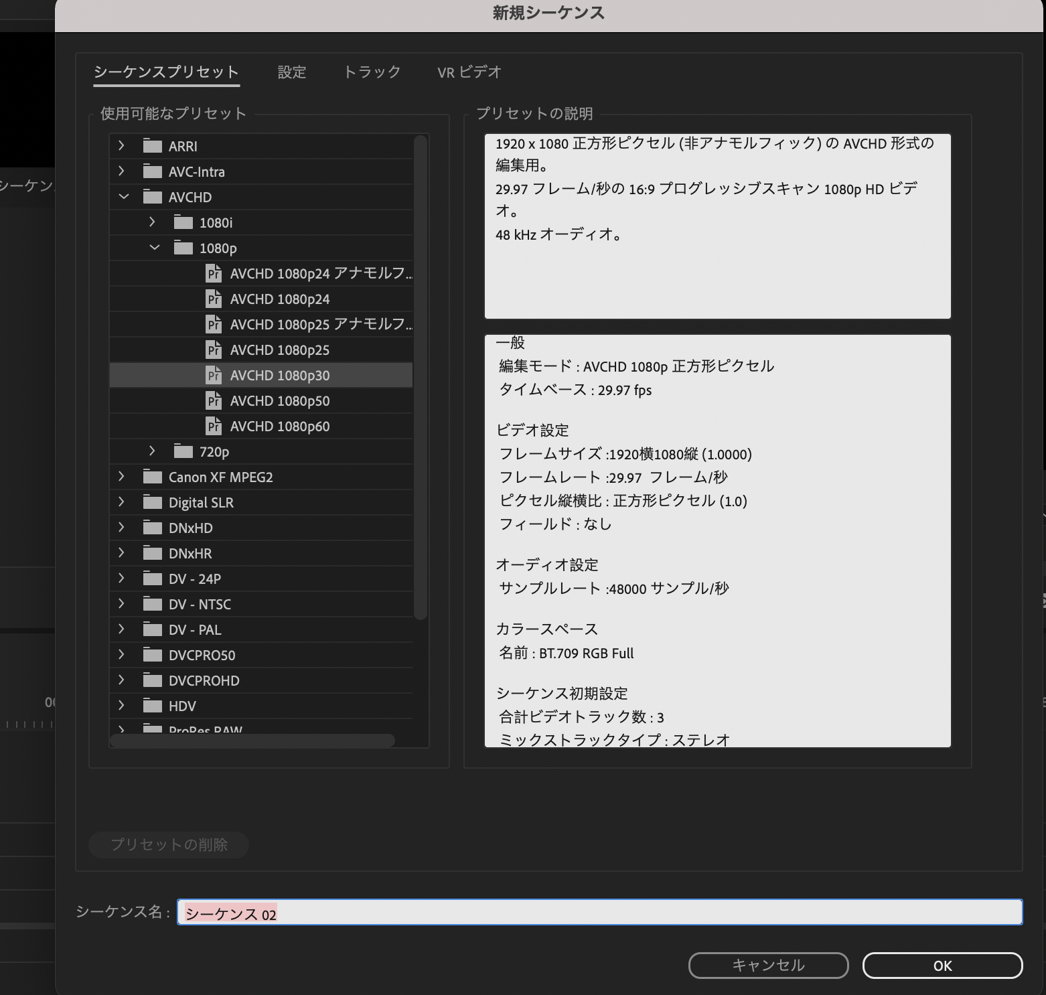Select the DNxHR folder icon
This screenshot has width=1046, height=995.
153,554
